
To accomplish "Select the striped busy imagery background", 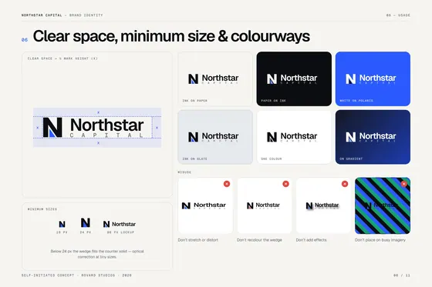I will click(x=383, y=205).
